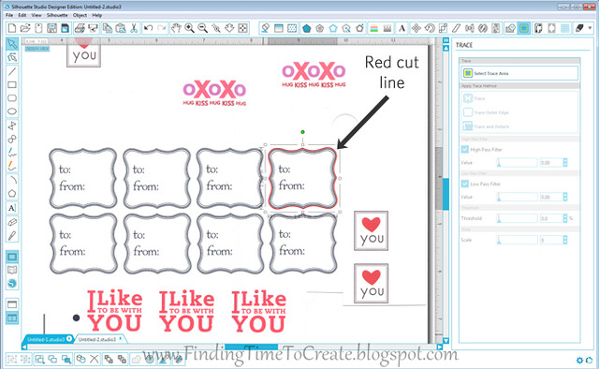Viewport: 599px width, 369px height.
Task: Pick the Draw a Line tool
Action: pyautogui.click(x=12, y=71)
